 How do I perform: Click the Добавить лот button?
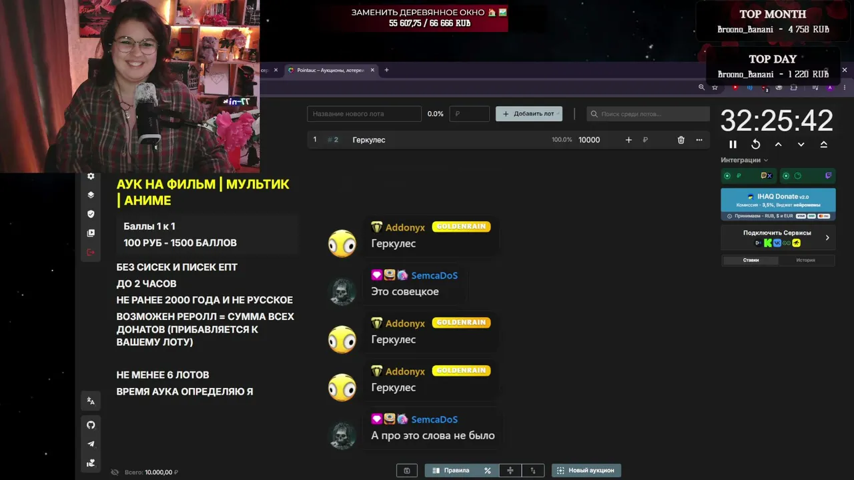pos(529,114)
